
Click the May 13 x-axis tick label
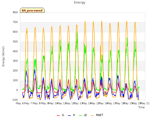coord(78,103)
